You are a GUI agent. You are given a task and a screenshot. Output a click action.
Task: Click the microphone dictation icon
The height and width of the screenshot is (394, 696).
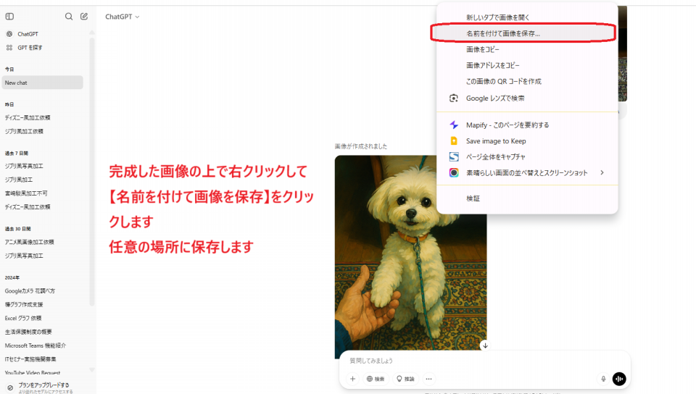coord(603,379)
